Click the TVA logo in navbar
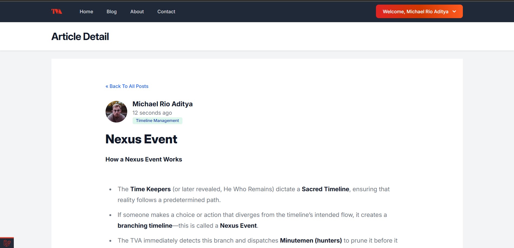This screenshot has height=248, width=514. [57, 11]
